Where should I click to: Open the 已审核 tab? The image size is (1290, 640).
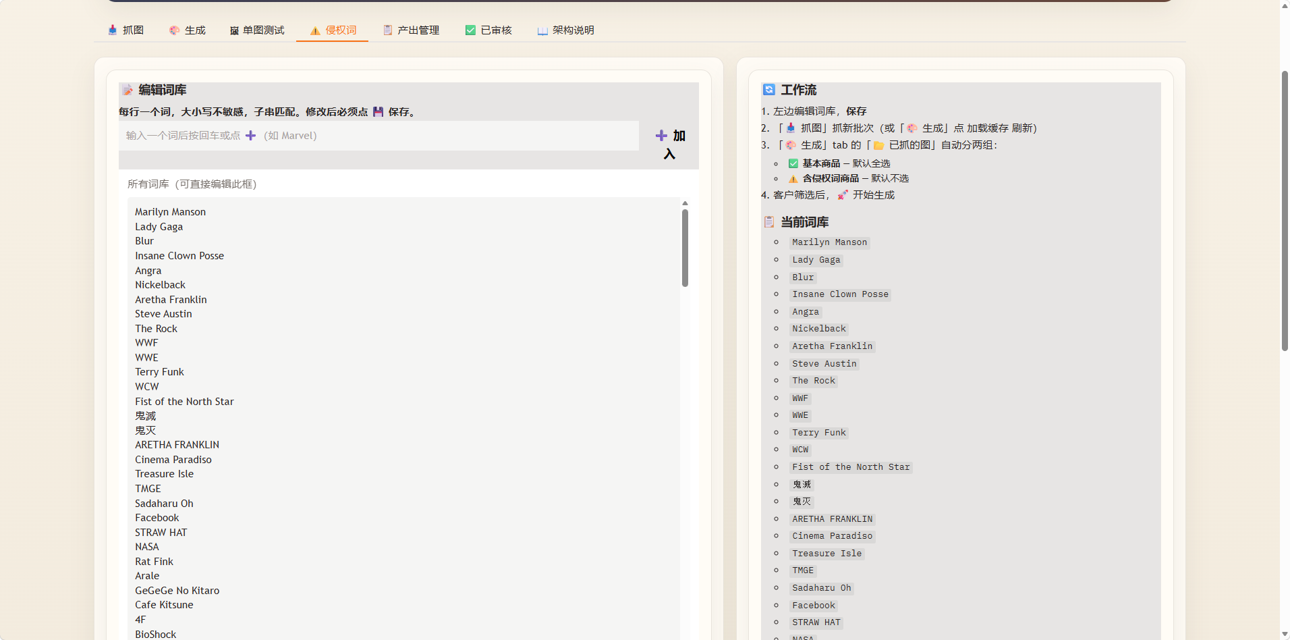pyautogui.click(x=488, y=30)
